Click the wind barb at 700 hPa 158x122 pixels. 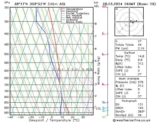(105, 84)
